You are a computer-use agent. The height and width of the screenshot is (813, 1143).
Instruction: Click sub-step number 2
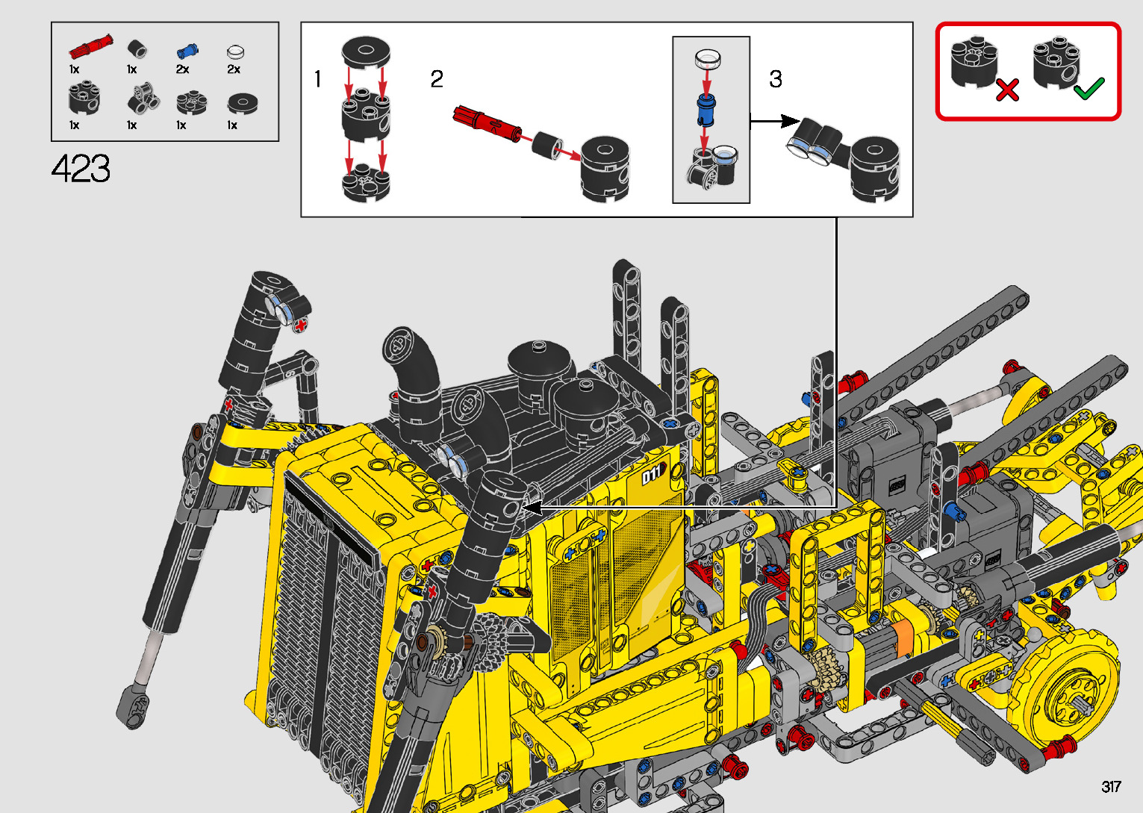click(x=437, y=79)
